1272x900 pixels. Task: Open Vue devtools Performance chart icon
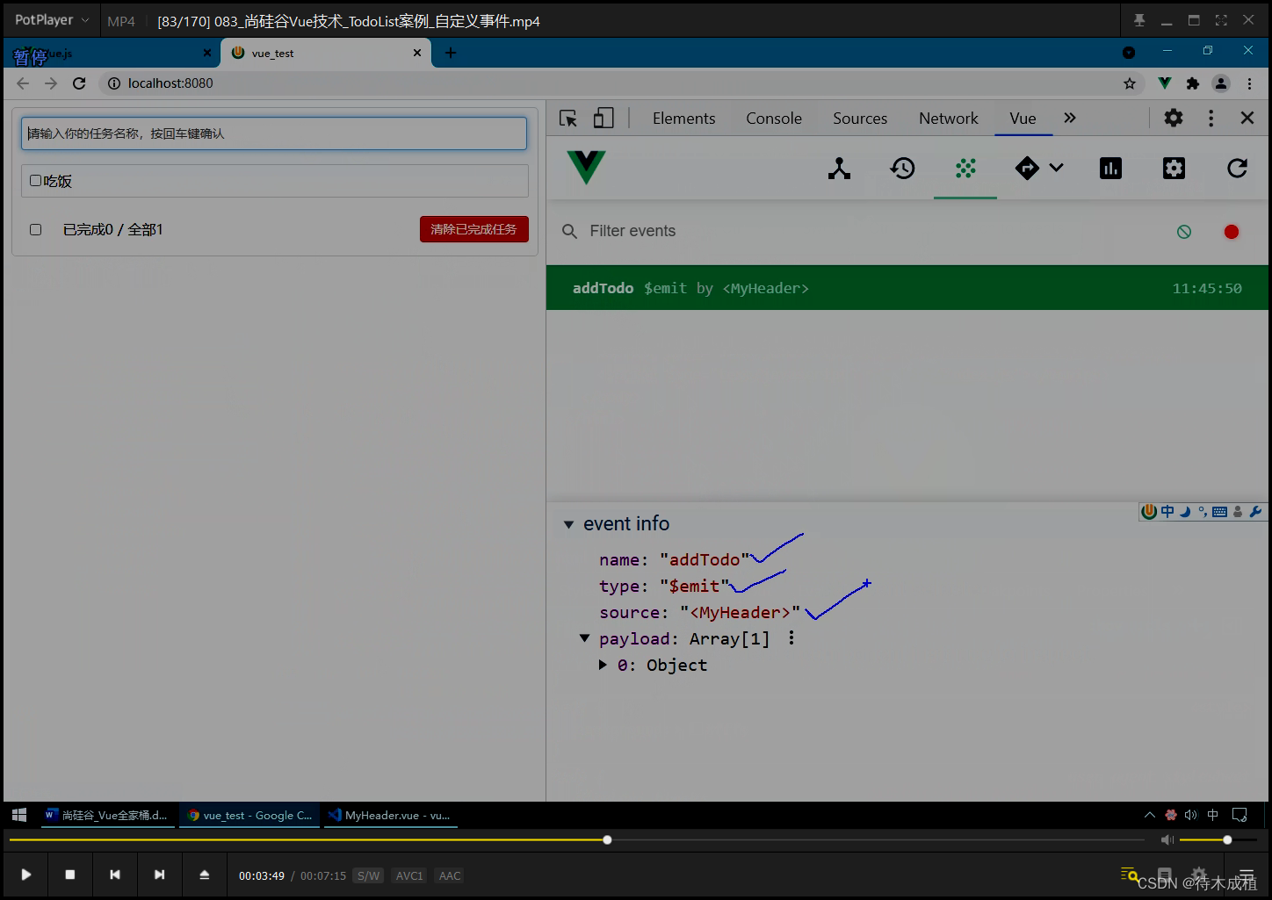(x=1110, y=169)
